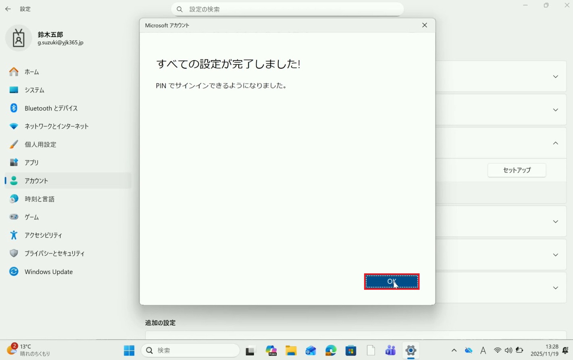
Task: Select Bluetooth とデバイス
Action: click(x=51, y=108)
